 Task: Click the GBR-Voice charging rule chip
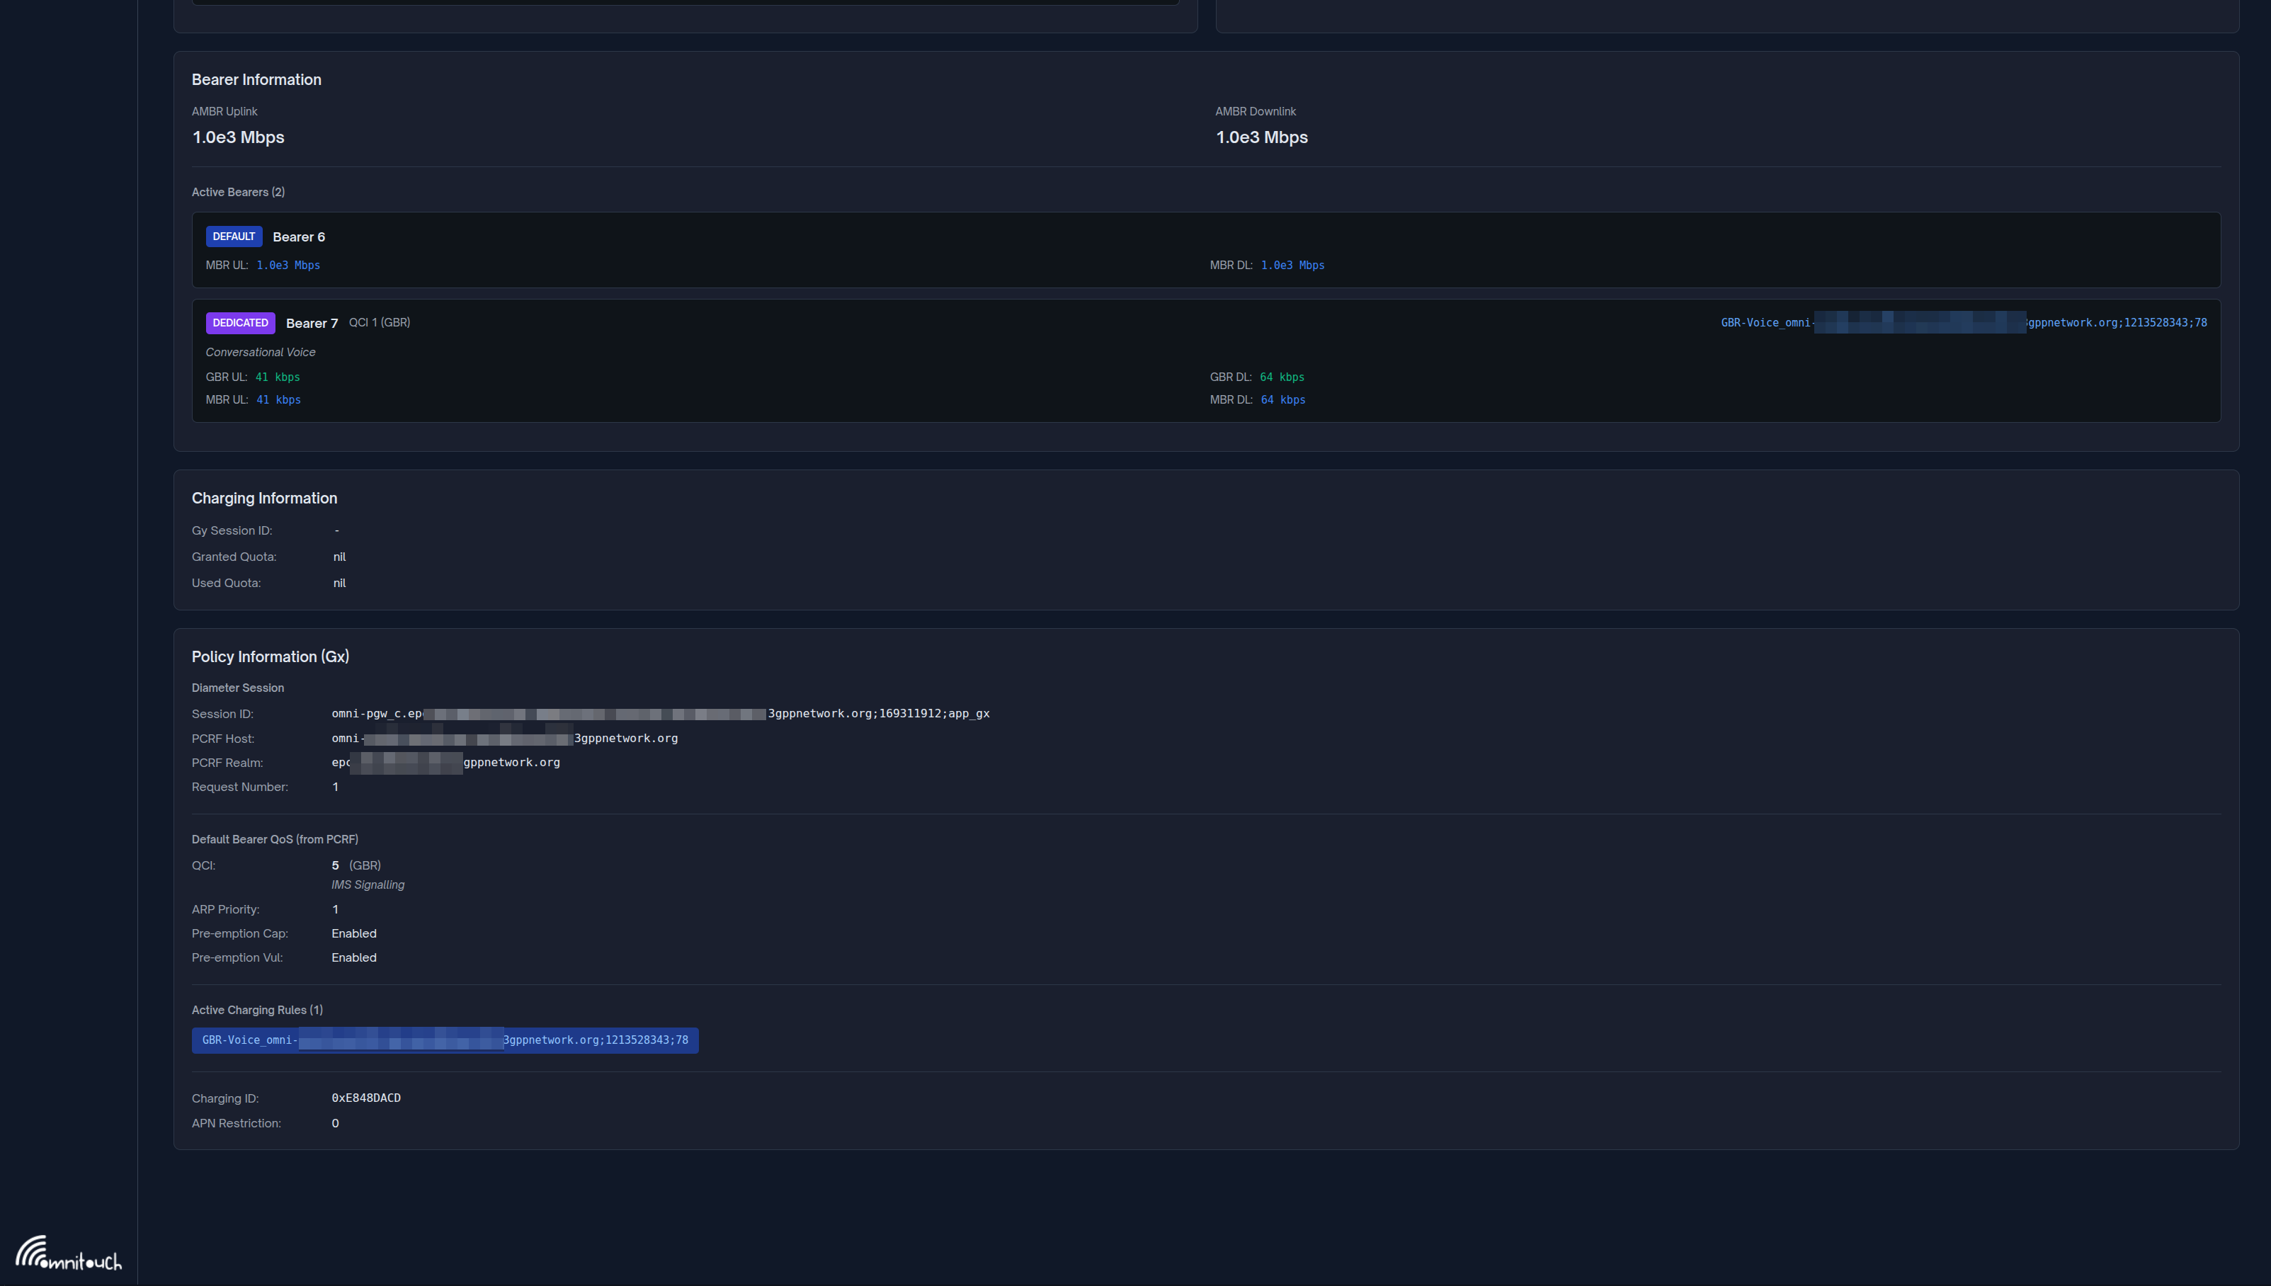444,1040
